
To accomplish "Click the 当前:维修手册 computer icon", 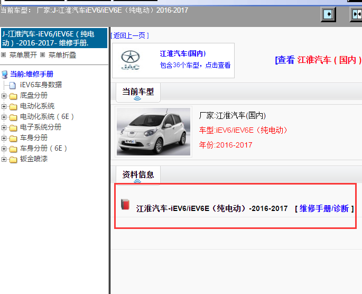I will tap(4, 75).
